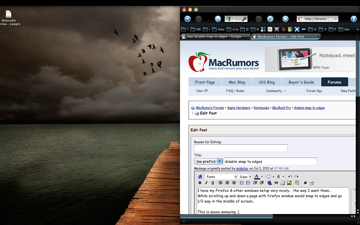Bookmark page using the star icon
The width and height of the screenshot is (360, 225).
coord(331,19)
